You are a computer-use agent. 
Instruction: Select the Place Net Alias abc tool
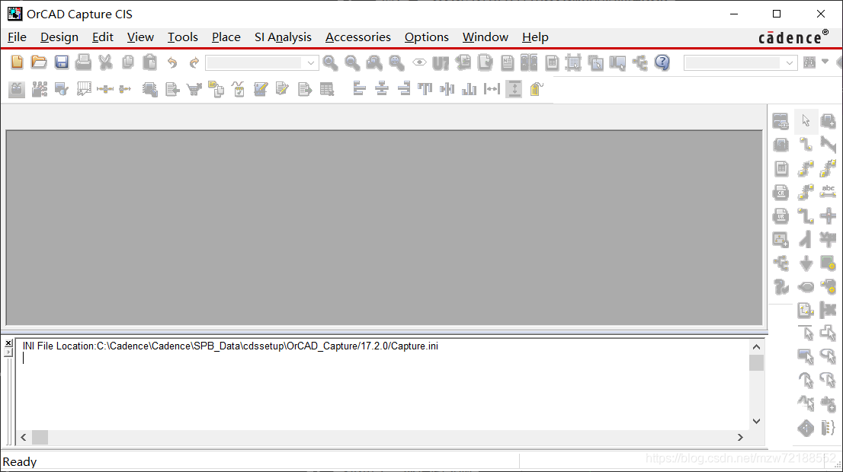828,192
